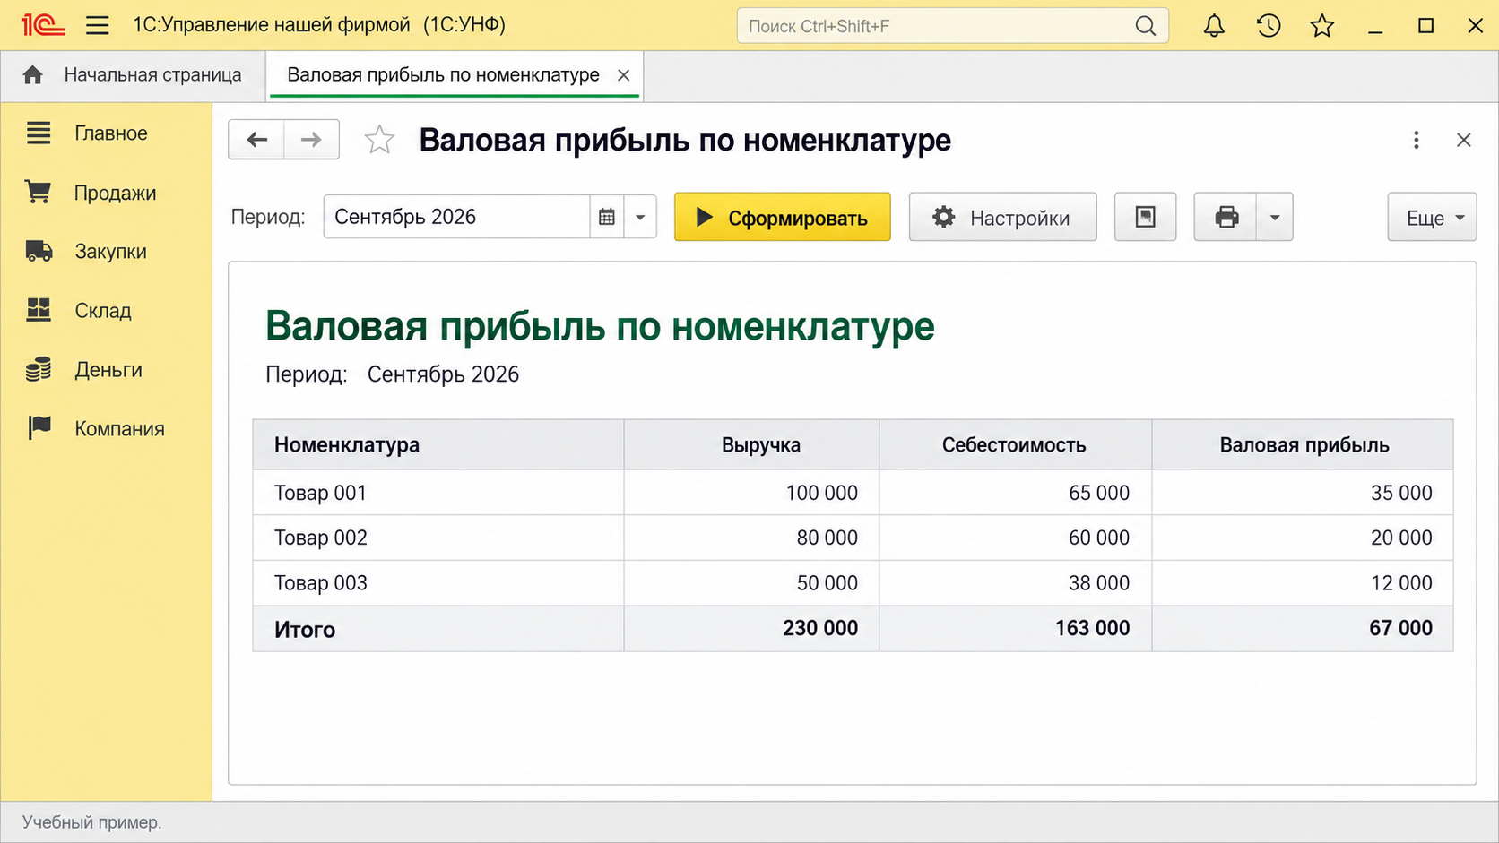The height and width of the screenshot is (843, 1499).
Task: Click the Итого row label
Action: pyautogui.click(x=305, y=629)
